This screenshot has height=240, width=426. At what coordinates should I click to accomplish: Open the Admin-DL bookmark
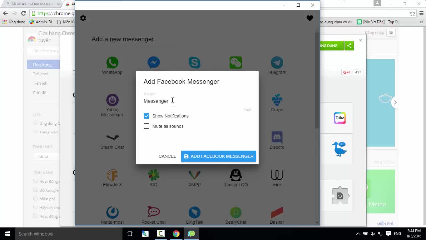point(41,22)
